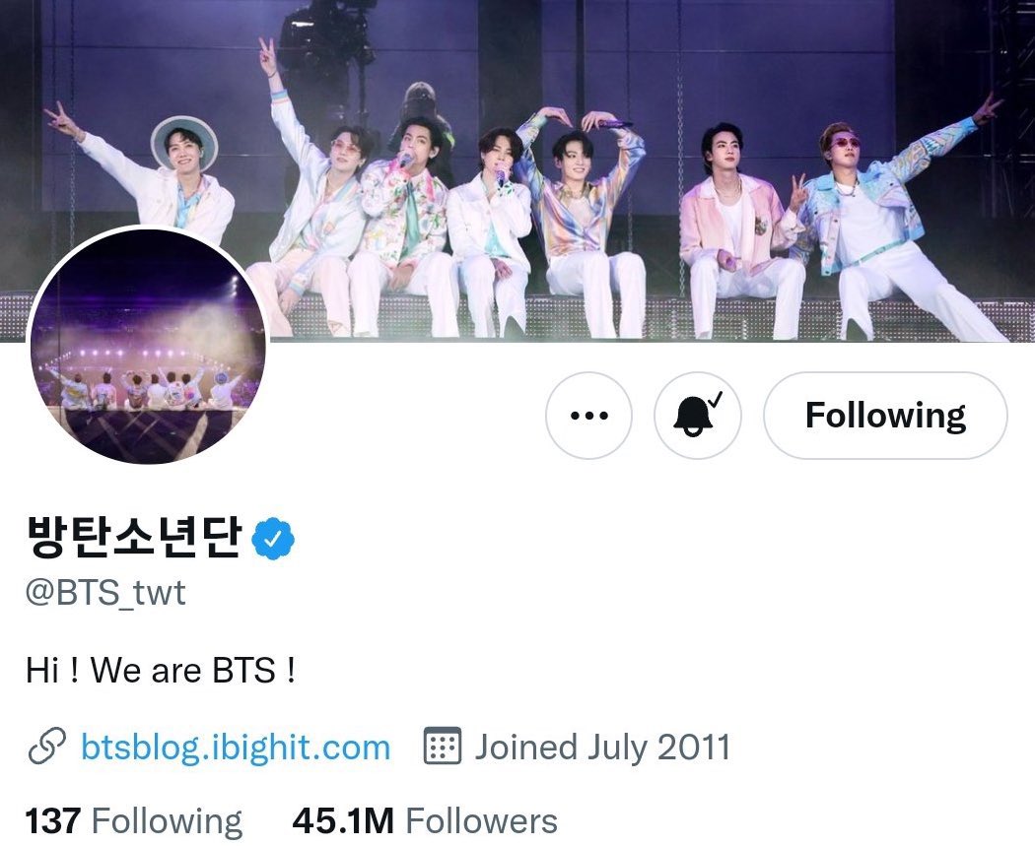Open the header banner photo
Image resolution: width=1035 pixels, height=846 pixels.
click(x=517, y=170)
